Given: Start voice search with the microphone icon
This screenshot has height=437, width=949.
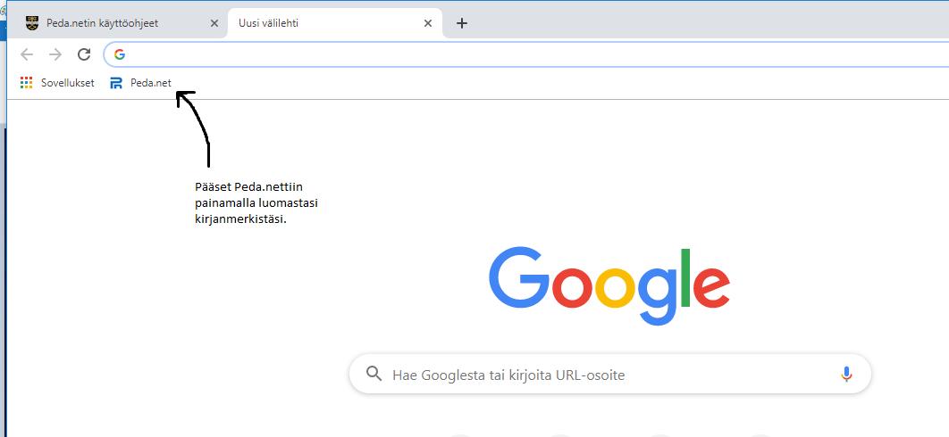Looking at the screenshot, I should pos(846,375).
